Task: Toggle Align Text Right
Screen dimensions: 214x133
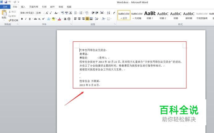Action: [x=83, y=19]
